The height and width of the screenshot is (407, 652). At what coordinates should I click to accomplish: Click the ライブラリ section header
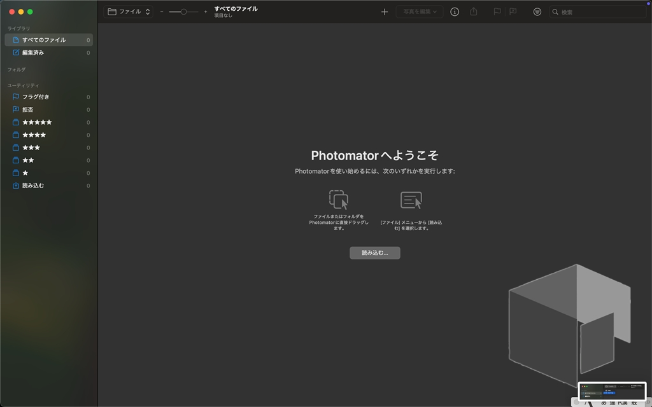coord(18,28)
